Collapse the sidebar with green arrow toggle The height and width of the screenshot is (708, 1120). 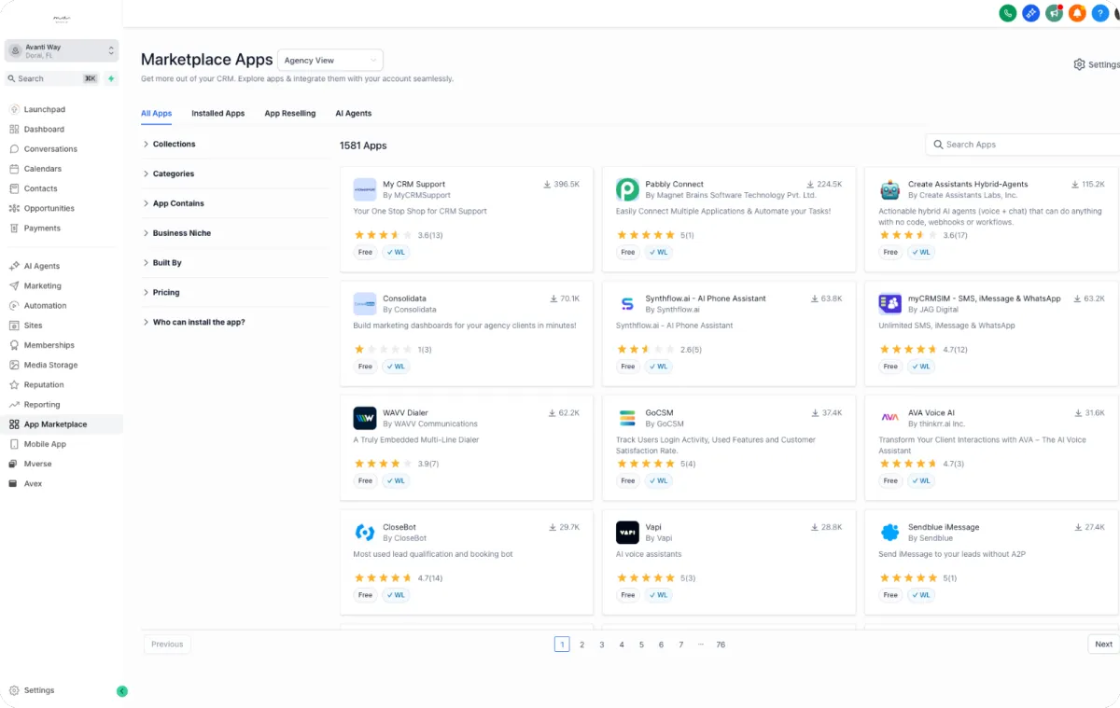pyautogui.click(x=122, y=691)
